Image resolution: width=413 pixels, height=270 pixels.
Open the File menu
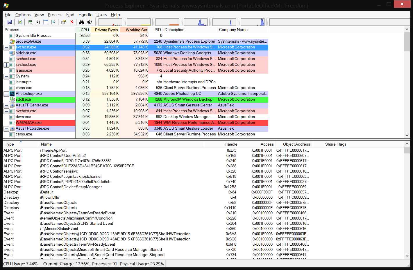tap(8, 15)
